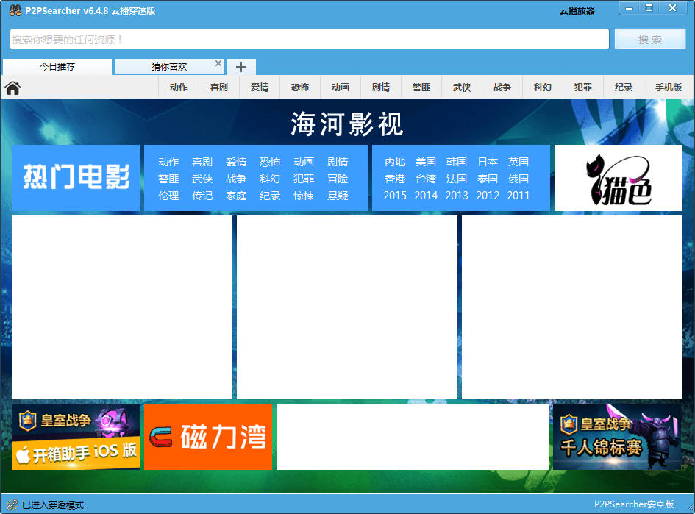The height and width of the screenshot is (514, 695).
Task: Click the P2PSearcher binoculars app icon
Action: 13,10
